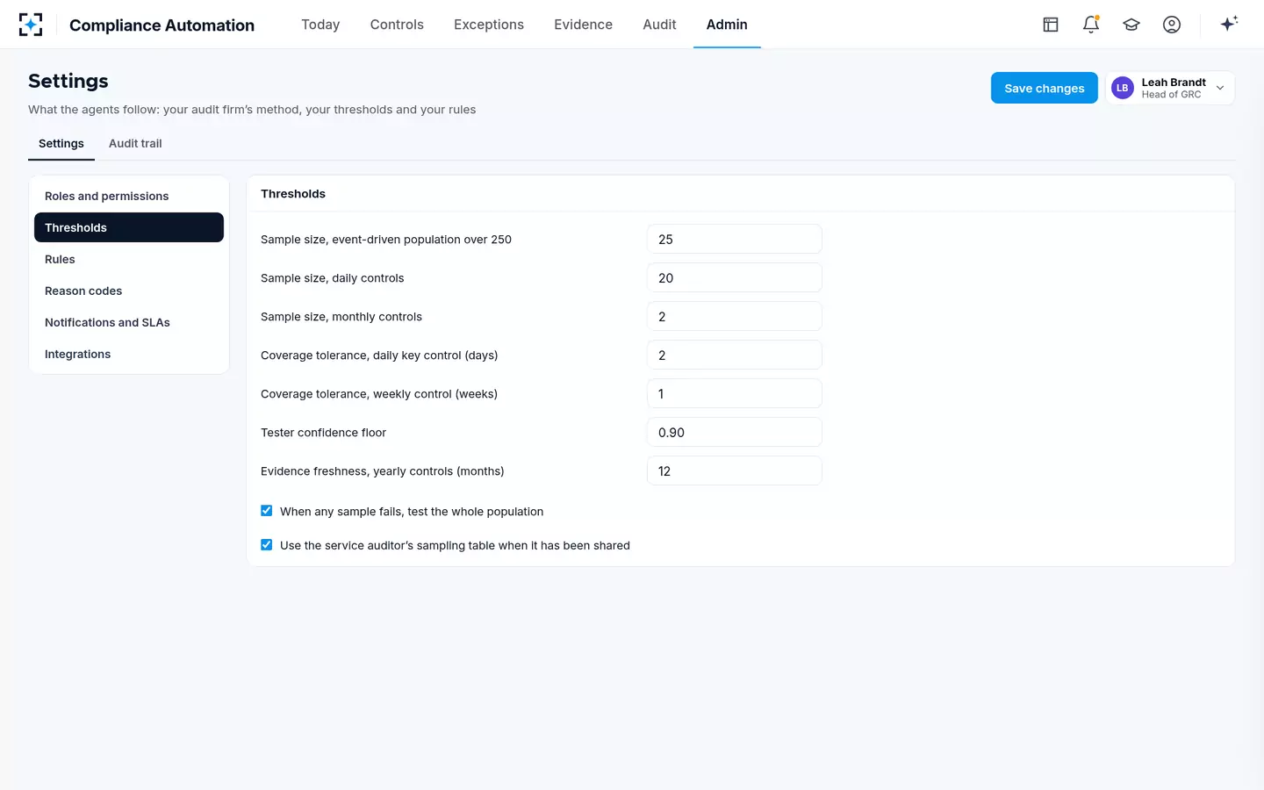Click the Settings page heading
The width and height of the screenshot is (1264, 790).
[x=68, y=81]
